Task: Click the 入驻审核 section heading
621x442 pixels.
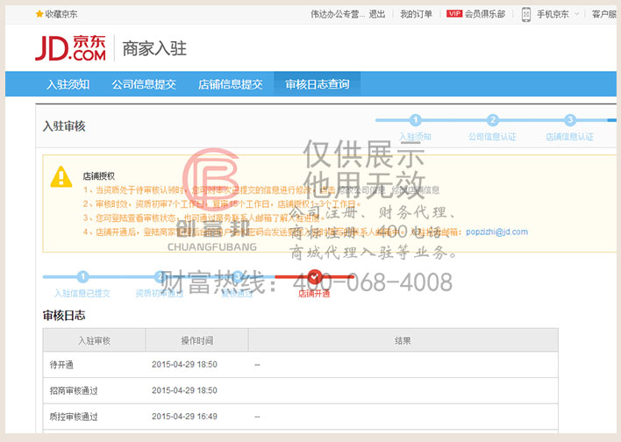Action: click(x=64, y=126)
